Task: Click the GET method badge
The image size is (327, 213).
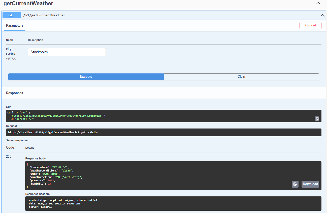Action: click(11, 15)
